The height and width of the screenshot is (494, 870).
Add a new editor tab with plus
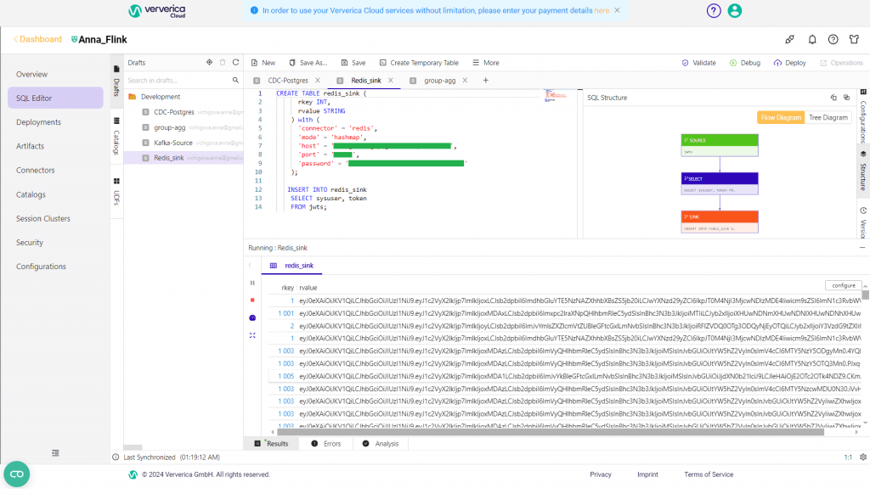point(485,81)
